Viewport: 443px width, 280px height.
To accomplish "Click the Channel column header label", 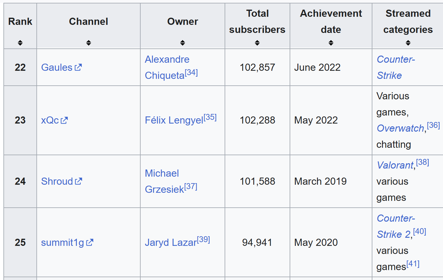I will point(89,21).
